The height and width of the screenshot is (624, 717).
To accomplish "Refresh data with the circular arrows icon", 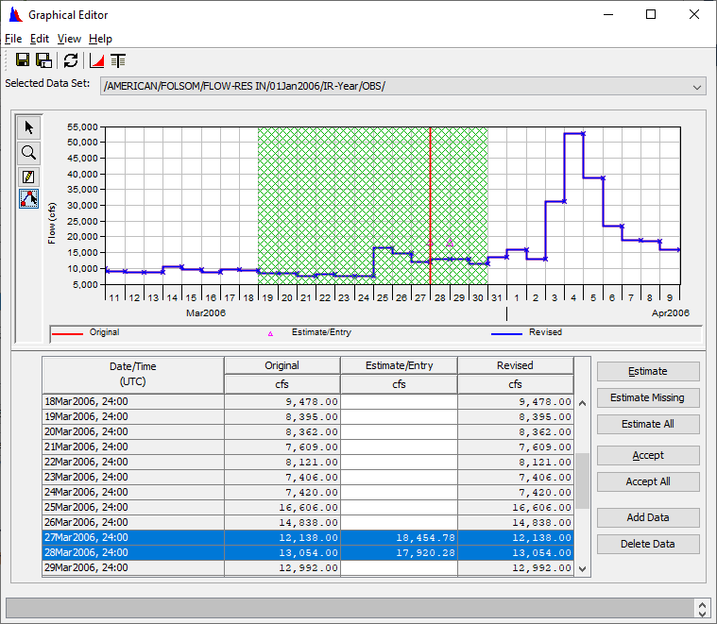I will click(71, 60).
